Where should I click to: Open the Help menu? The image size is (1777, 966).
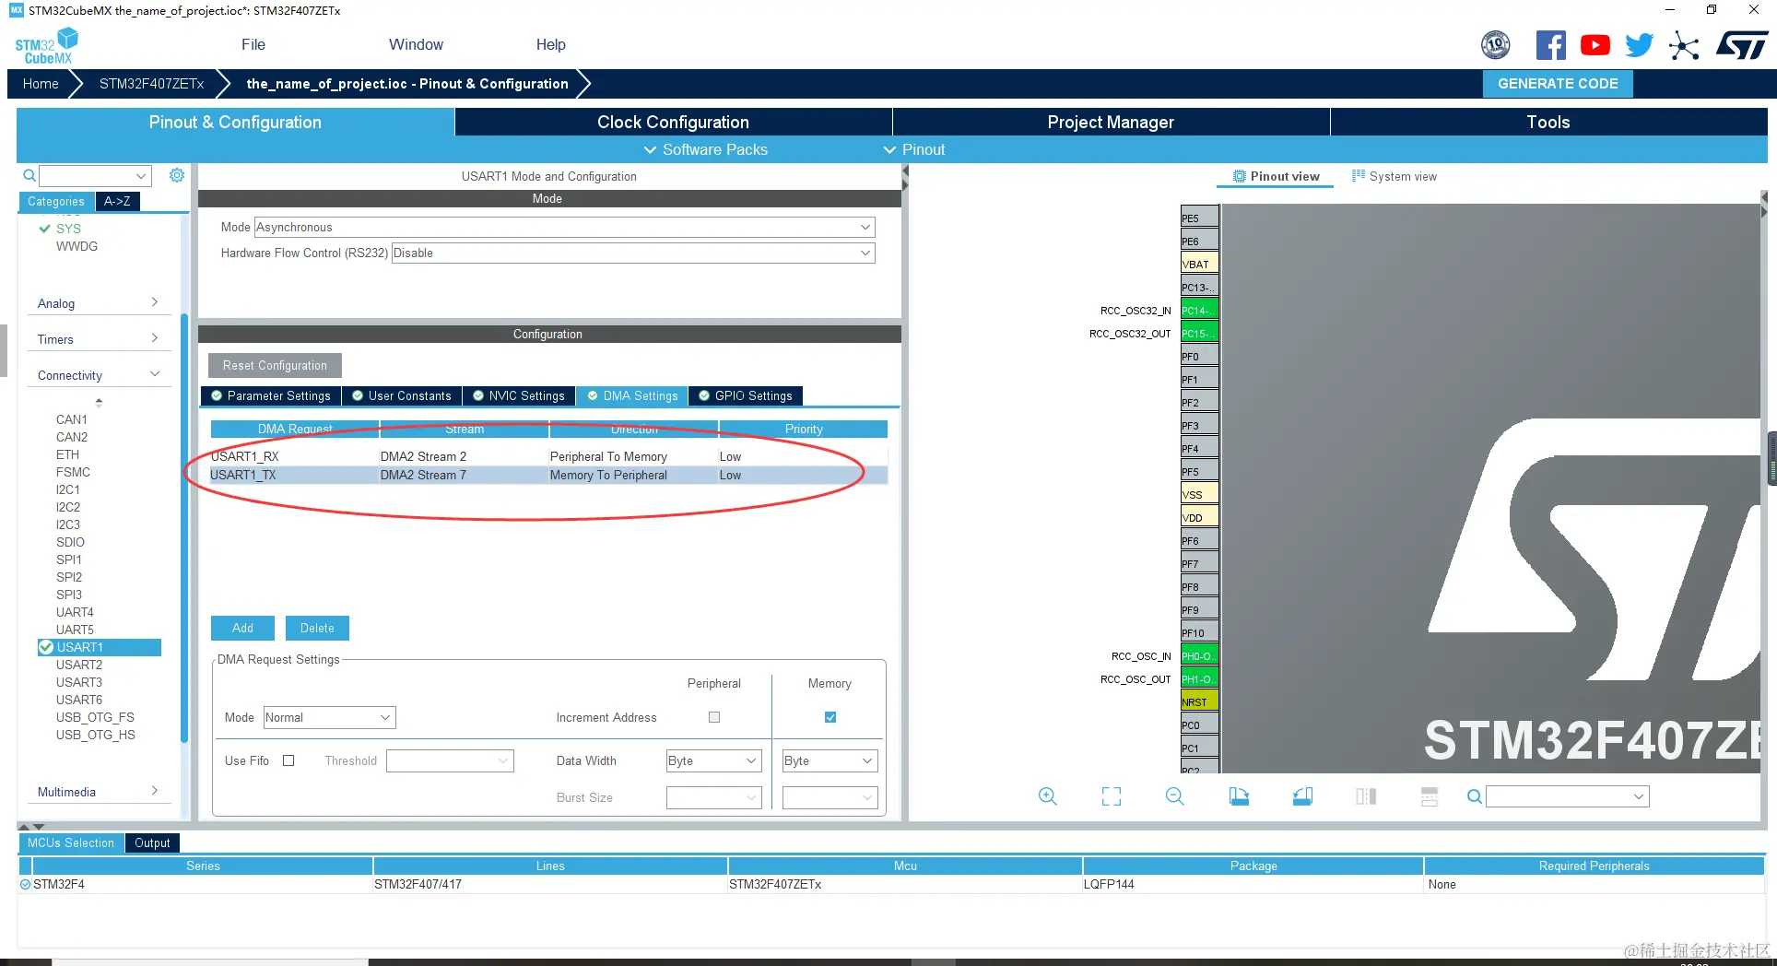pos(551,44)
